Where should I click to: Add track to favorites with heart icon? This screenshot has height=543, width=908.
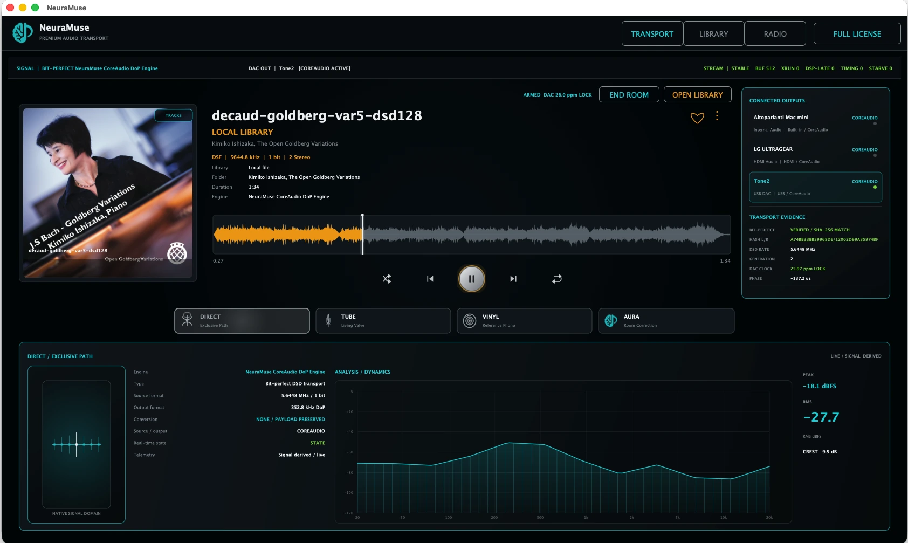pos(697,118)
